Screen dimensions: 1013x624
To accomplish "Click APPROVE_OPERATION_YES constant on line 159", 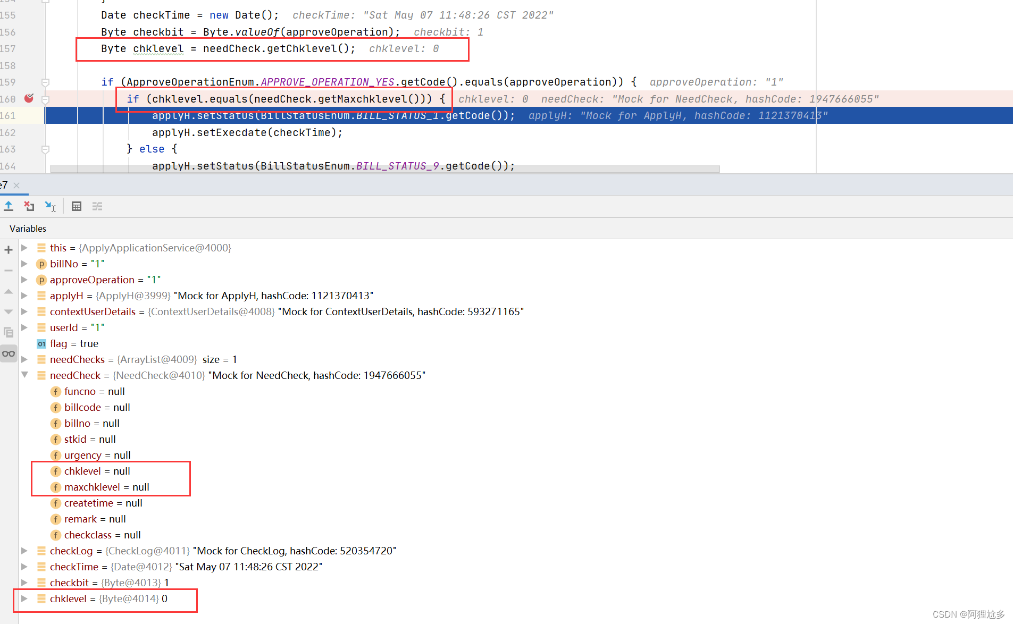I will [328, 82].
